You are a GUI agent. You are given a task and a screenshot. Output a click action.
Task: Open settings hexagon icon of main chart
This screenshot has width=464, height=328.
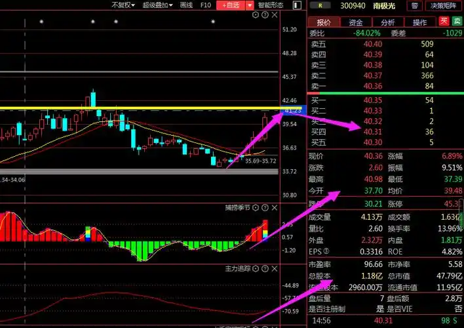[256, 15]
